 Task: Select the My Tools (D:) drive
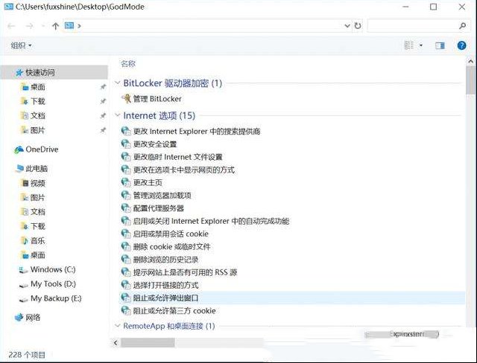(53, 284)
